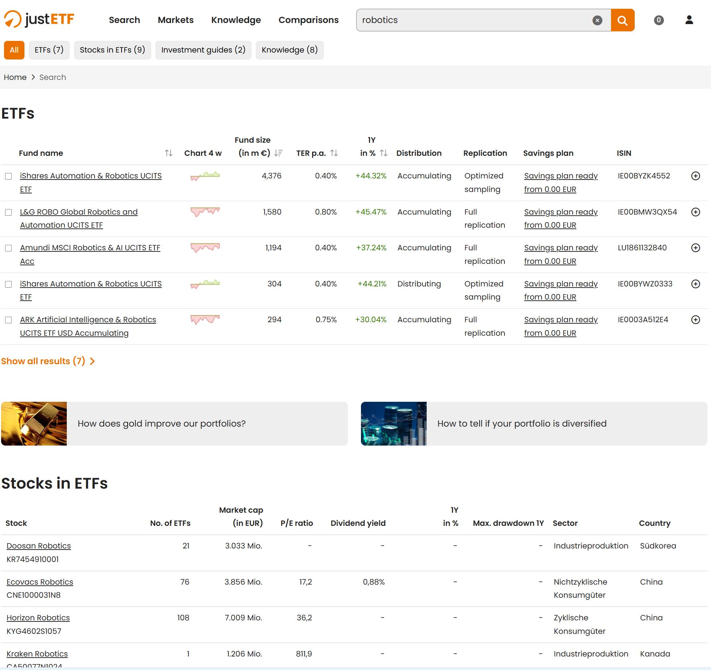Submit search with orange magnifier button
The width and height of the screenshot is (711, 670).
pos(623,20)
